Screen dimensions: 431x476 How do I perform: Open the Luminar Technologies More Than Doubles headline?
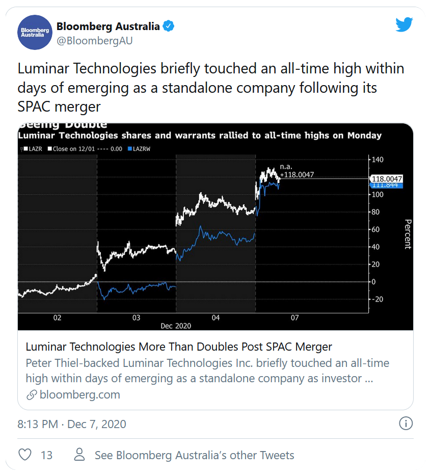tap(179, 347)
